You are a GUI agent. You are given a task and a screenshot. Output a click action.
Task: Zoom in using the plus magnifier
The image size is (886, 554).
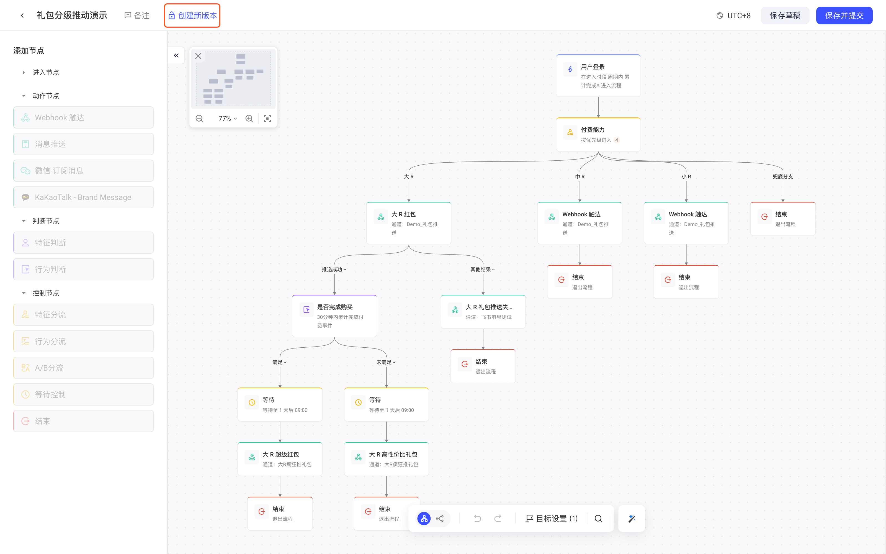point(249,118)
